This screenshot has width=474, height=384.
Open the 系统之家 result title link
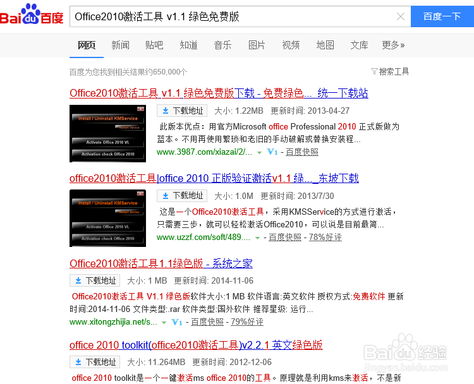tap(161, 263)
